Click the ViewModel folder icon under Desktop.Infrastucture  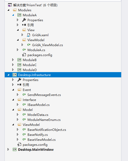[19, 125]
